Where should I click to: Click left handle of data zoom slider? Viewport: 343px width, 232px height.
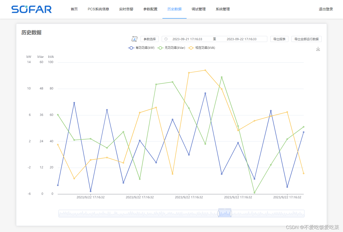point(219,213)
